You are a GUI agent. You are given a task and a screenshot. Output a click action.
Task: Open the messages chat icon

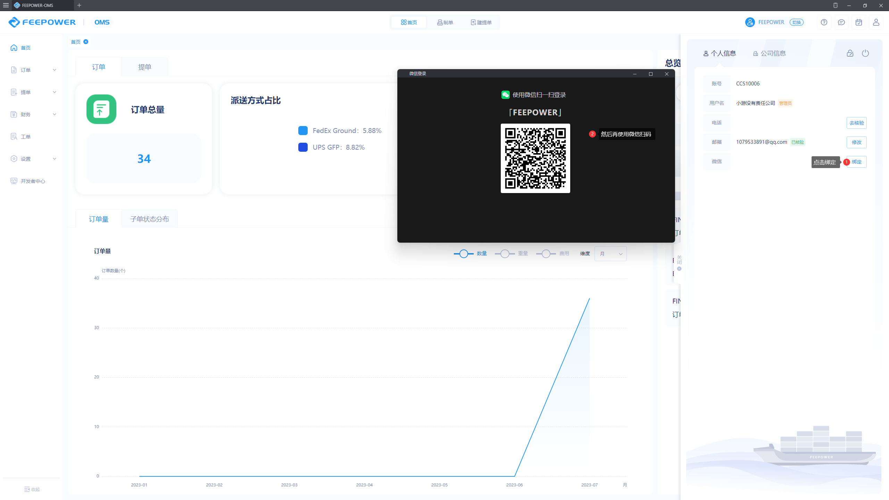(841, 22)
